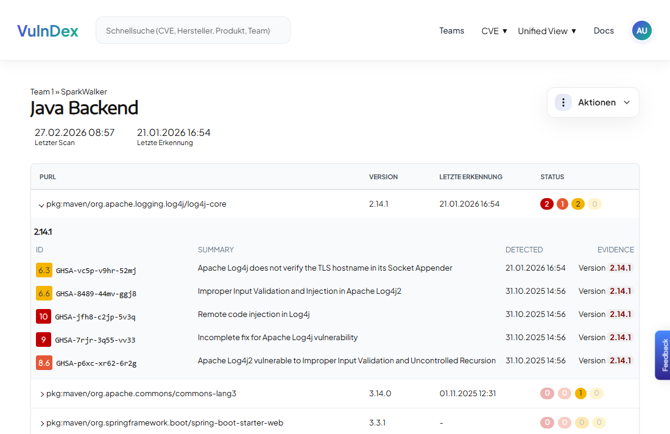
Task: Go to the Teams page
Action: pos(451,30)
